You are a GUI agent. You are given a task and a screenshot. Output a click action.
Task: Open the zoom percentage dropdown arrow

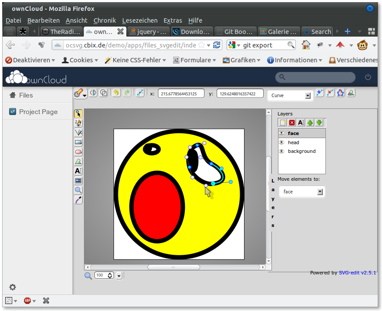coord(118,275)
